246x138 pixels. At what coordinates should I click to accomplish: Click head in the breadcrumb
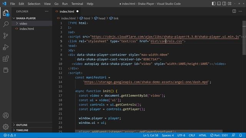[x=101, y=18]
